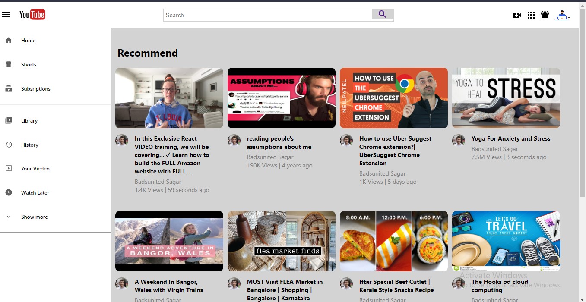Select Library in the sidebar

point(29,121)
